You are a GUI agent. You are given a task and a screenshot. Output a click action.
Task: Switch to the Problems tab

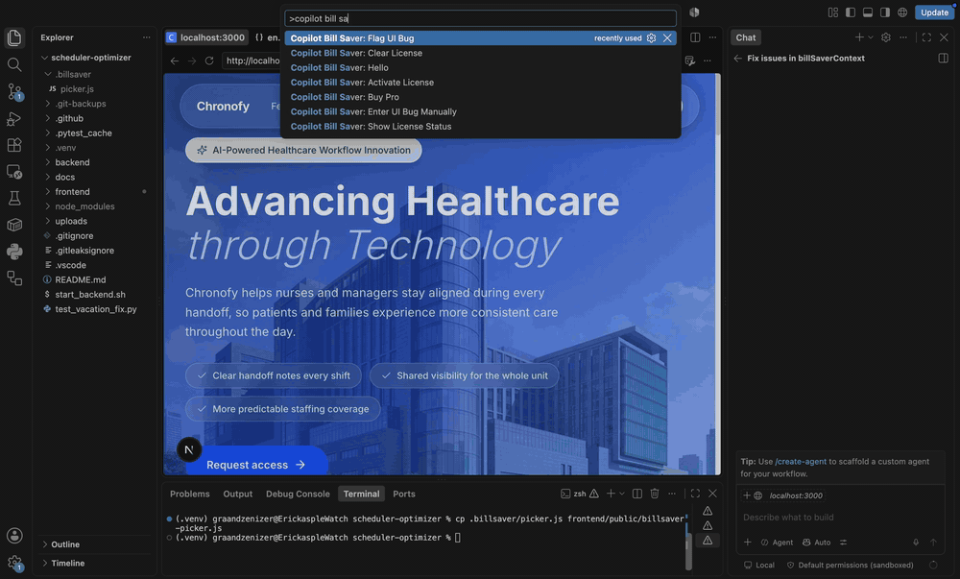point(190,494)
